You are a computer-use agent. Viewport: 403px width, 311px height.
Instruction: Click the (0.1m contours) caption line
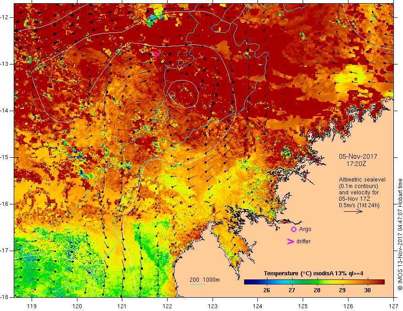click(359, 186)
